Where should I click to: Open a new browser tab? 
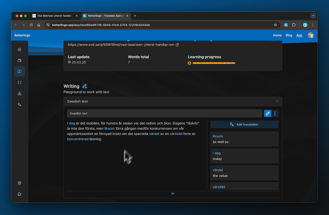135,16
